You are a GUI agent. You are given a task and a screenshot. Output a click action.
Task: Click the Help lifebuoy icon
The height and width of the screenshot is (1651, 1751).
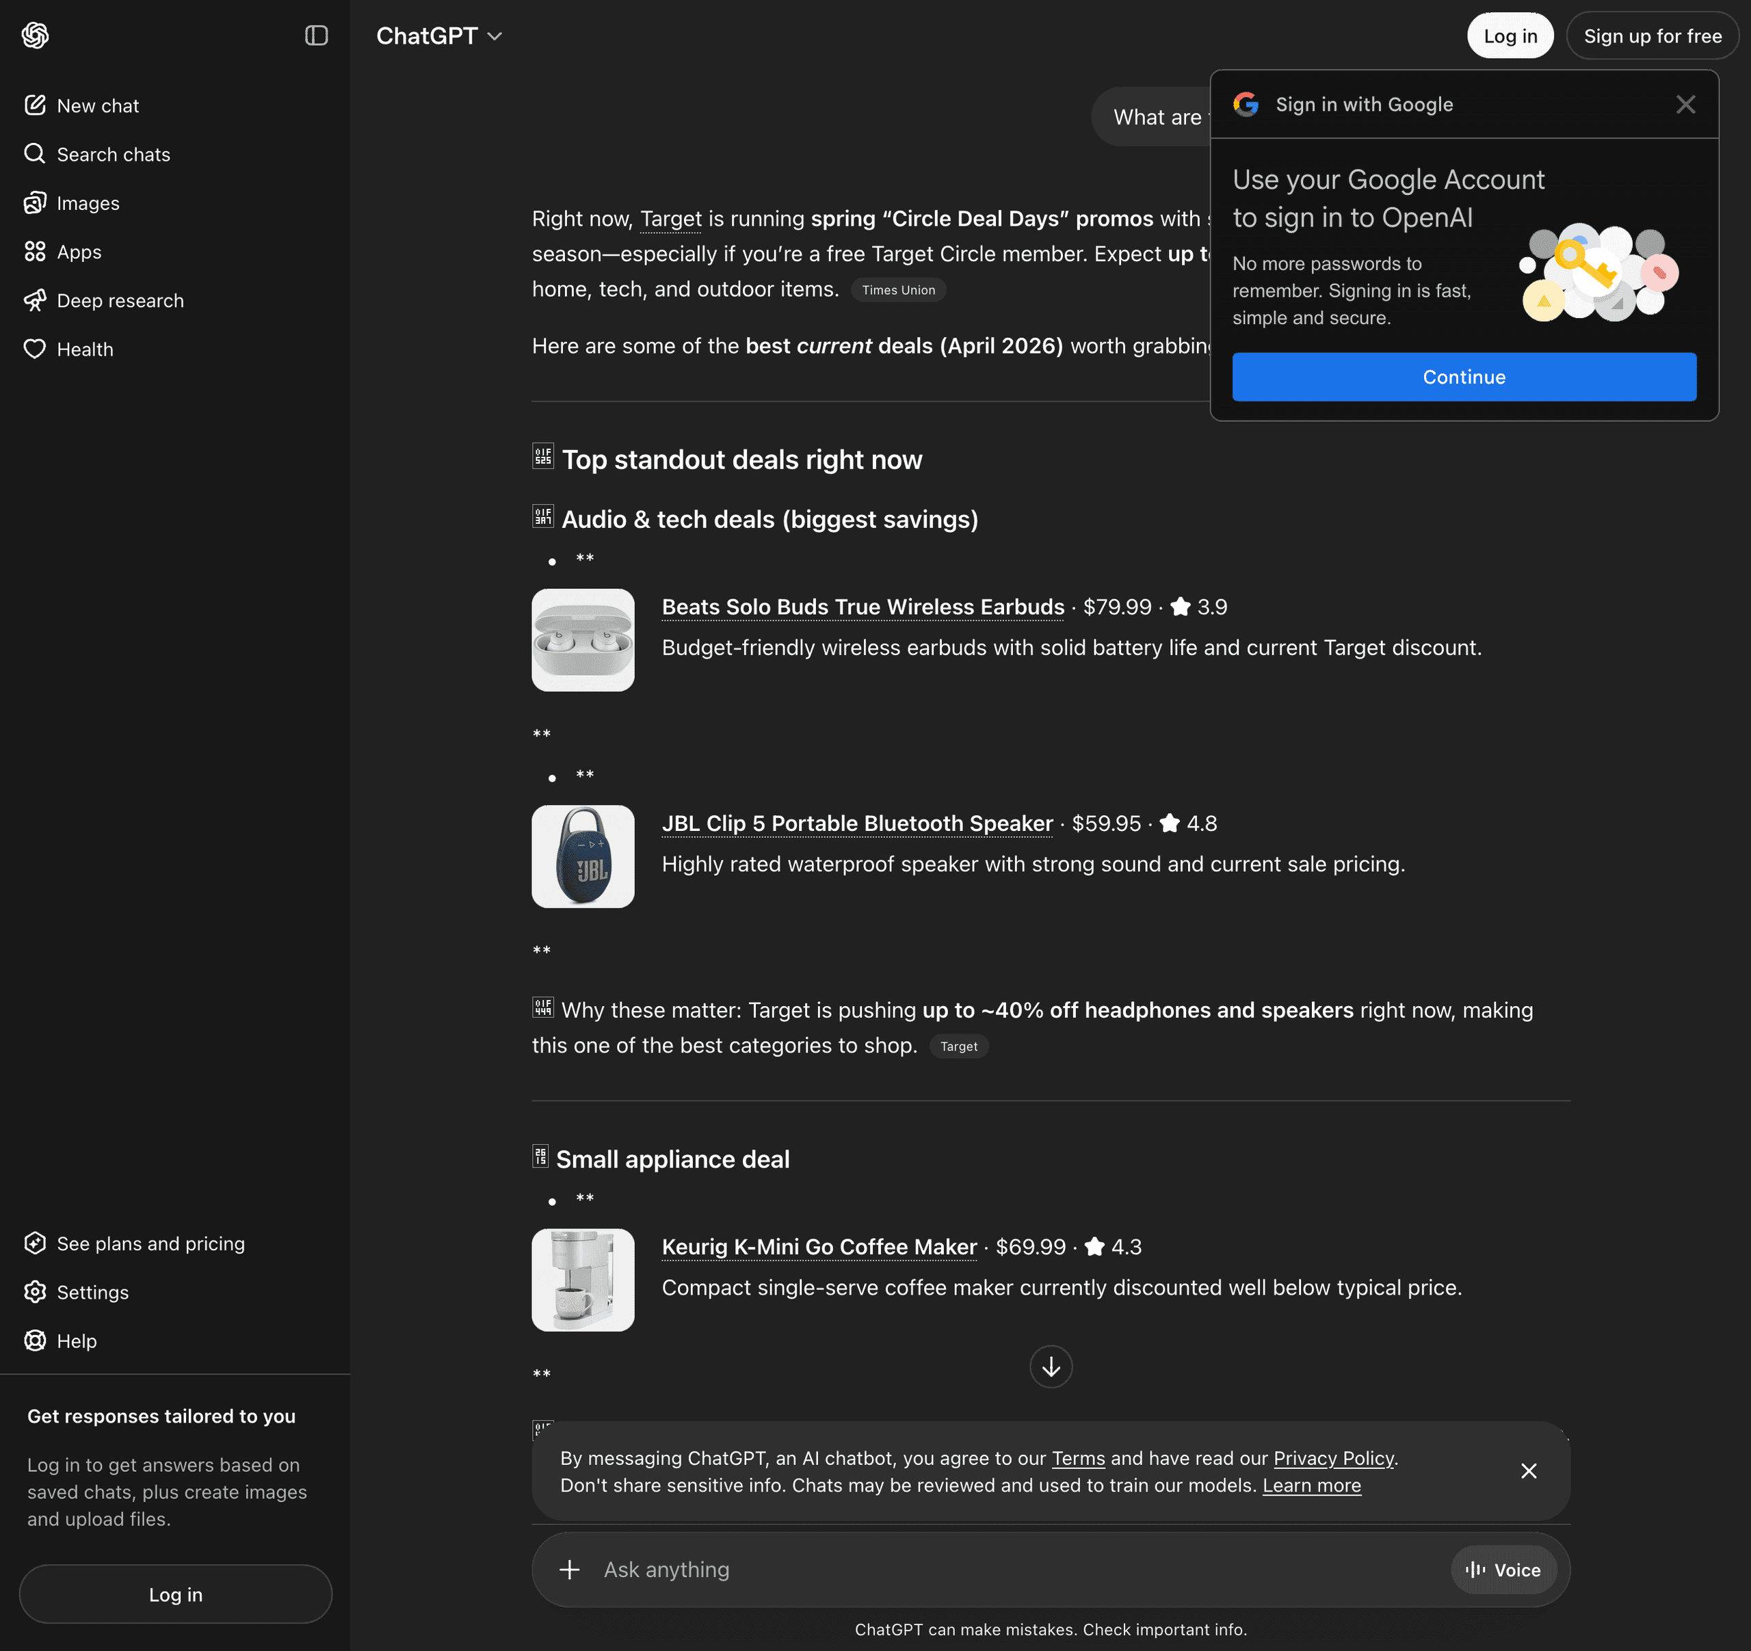point(36,1341)
